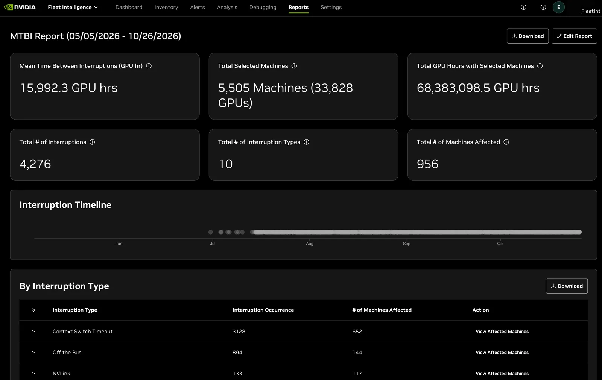Open the Inventory tab
602x380 pixels.
(166, 7)
